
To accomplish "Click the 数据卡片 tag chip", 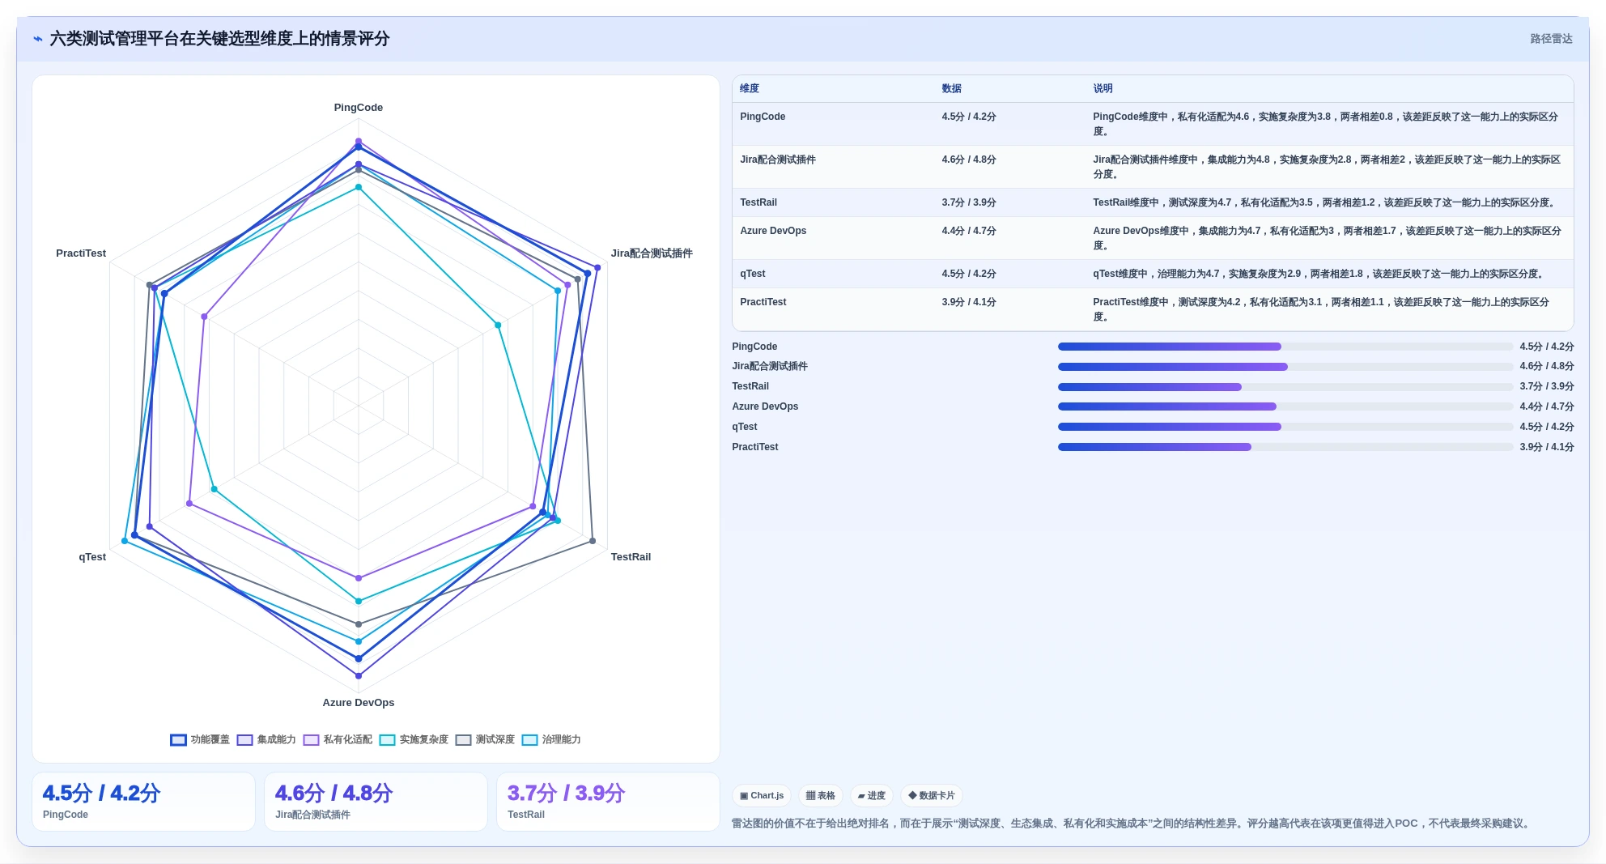I will tap(932, 795).
